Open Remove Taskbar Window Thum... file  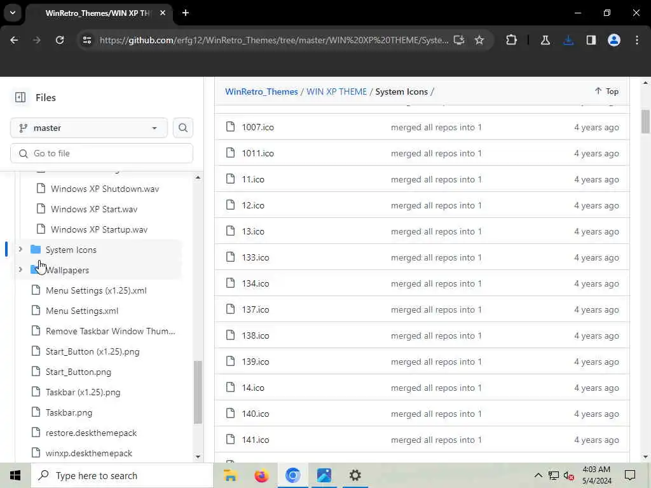(111, 331)
